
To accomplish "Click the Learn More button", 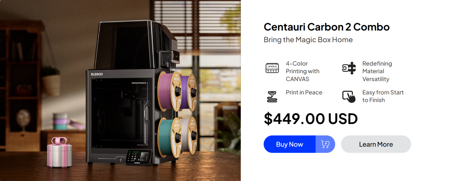I will point(376,144).
